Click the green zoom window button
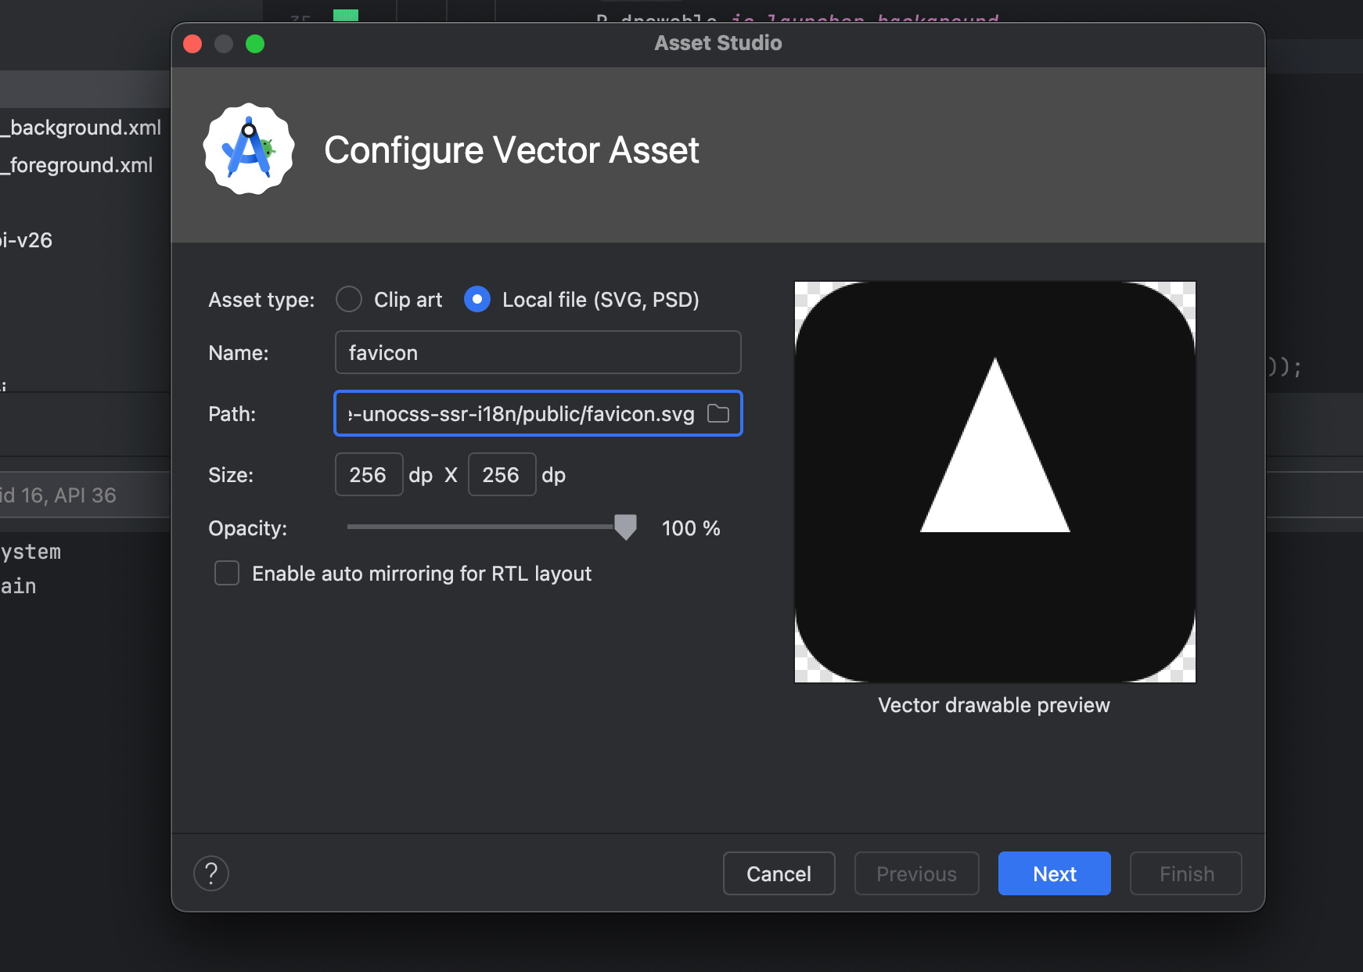Screen dimensions: 1363x972 point(255,44)
